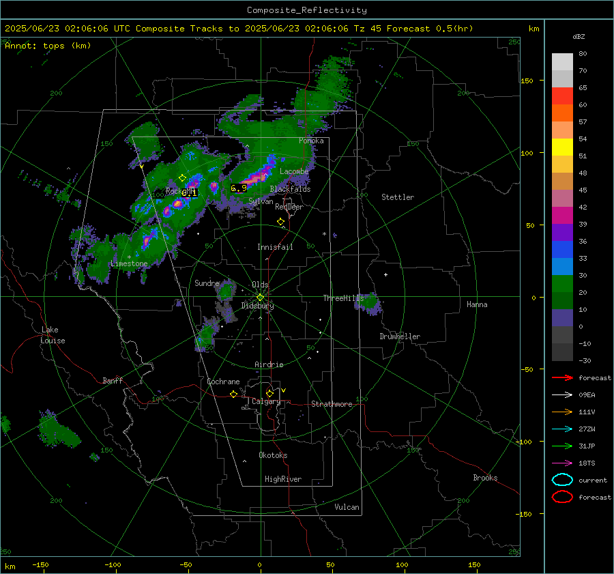Click the 6.9 storm top label
This screenshot has width=614, height=574.
(239, 188)
